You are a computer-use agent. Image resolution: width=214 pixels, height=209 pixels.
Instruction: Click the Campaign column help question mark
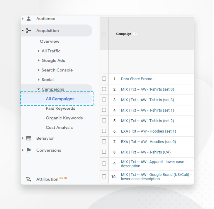click(x=135, y=34)
